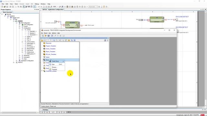Click open project icon in TRACE MODE toolbar

pos(46,36)
